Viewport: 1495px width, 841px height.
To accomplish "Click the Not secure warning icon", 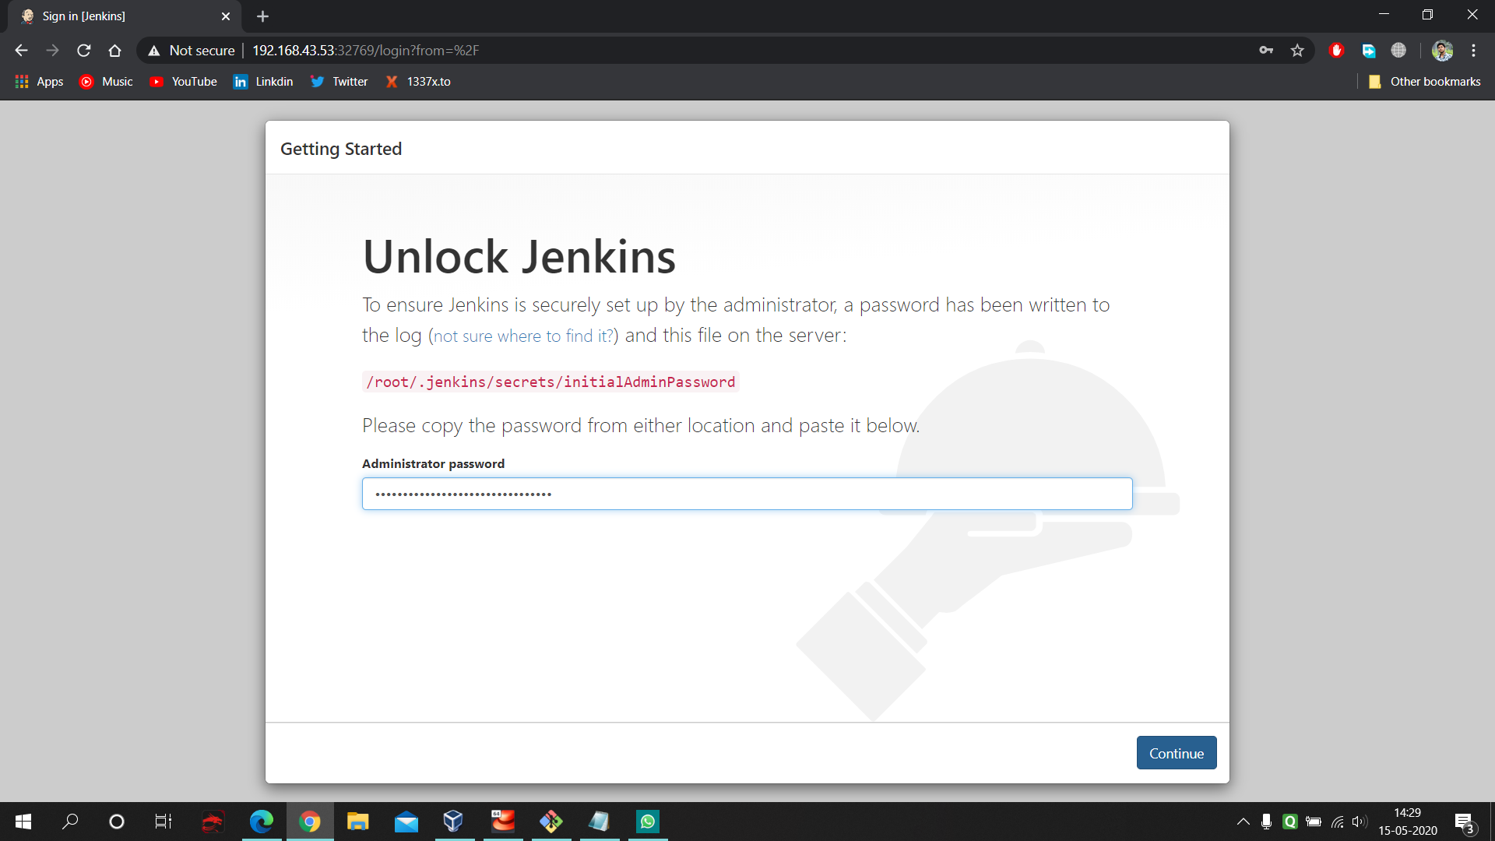I will 154,51.
